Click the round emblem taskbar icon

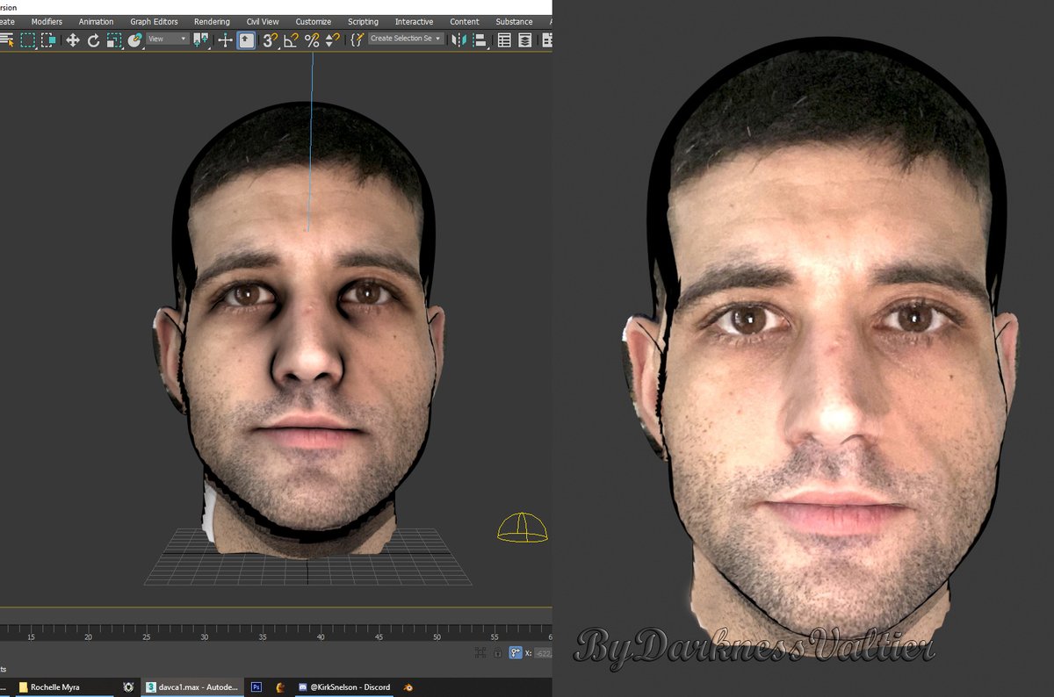tap(128, 687)
